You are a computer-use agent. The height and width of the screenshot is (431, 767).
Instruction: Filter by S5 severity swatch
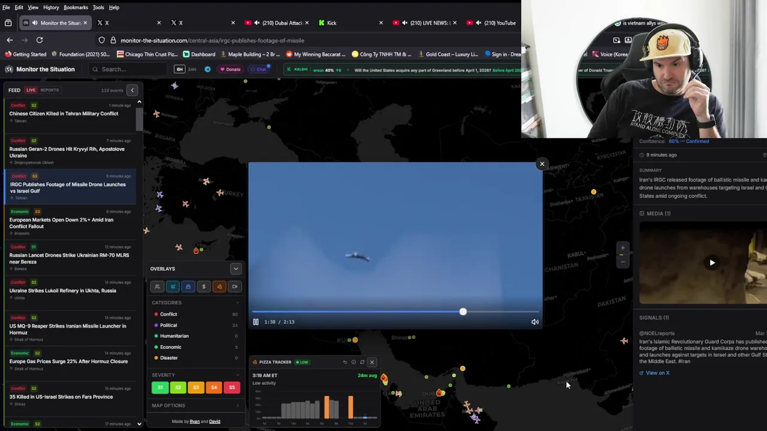point(232,387)
